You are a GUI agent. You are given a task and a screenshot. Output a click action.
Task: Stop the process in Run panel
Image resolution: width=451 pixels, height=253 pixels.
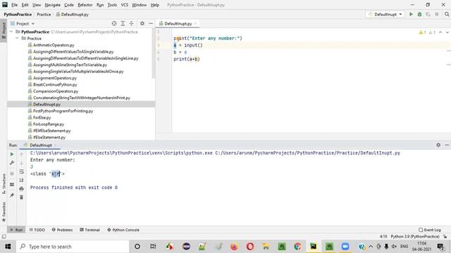(12, 174)
